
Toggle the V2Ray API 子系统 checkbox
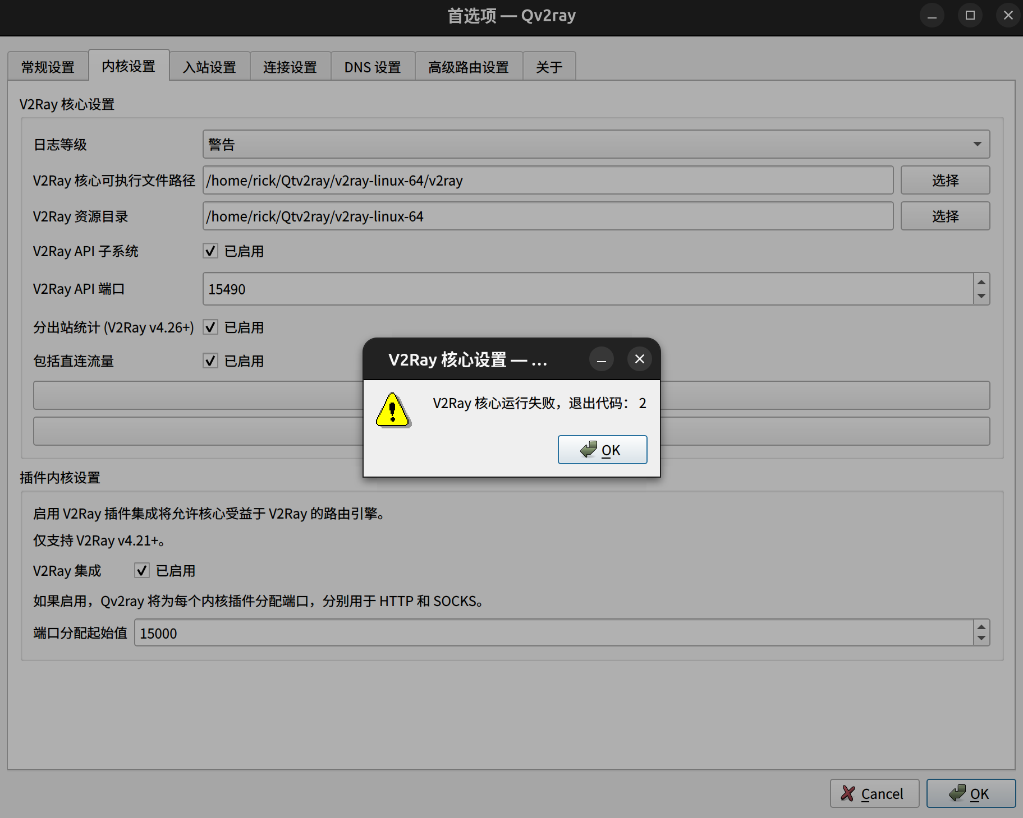[210, 251]
